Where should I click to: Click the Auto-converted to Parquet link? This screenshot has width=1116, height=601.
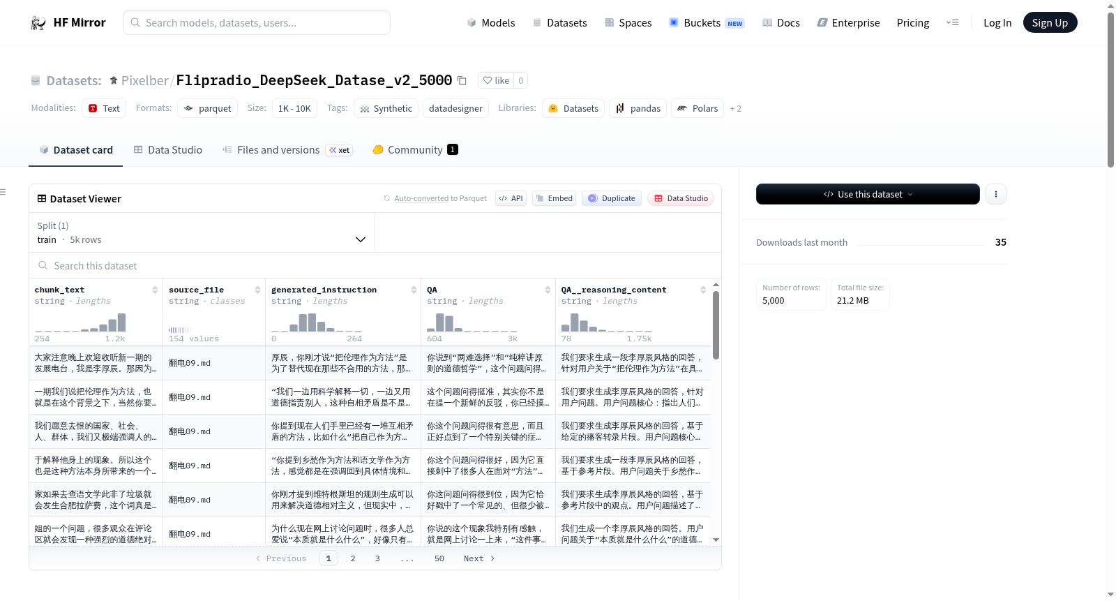coord(441,198)
